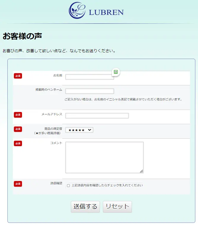Screen dimensions: 198x227
Task: Click the お喜びの声 intro sentence
Action: [59, 51]
